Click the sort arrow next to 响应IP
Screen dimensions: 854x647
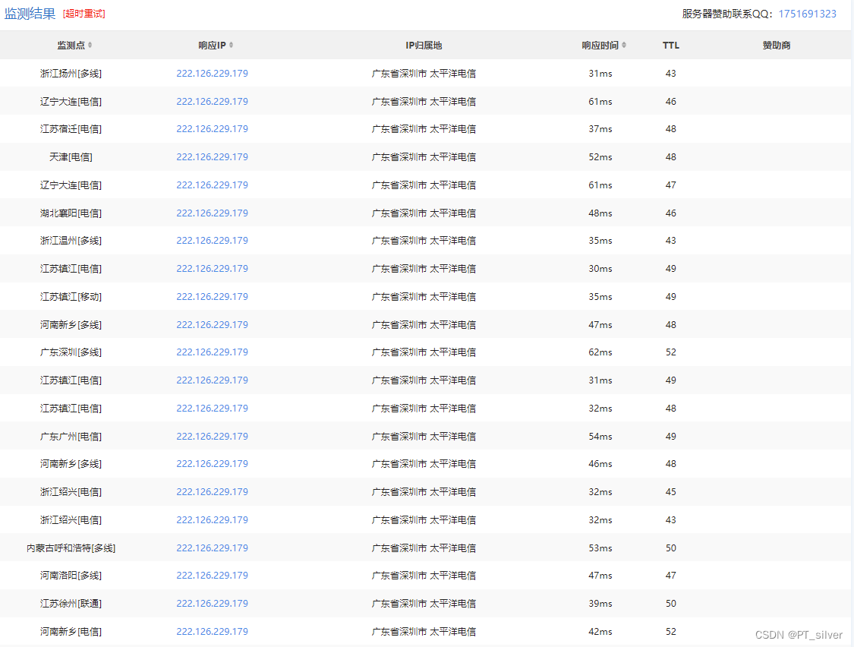pos(231,46)
